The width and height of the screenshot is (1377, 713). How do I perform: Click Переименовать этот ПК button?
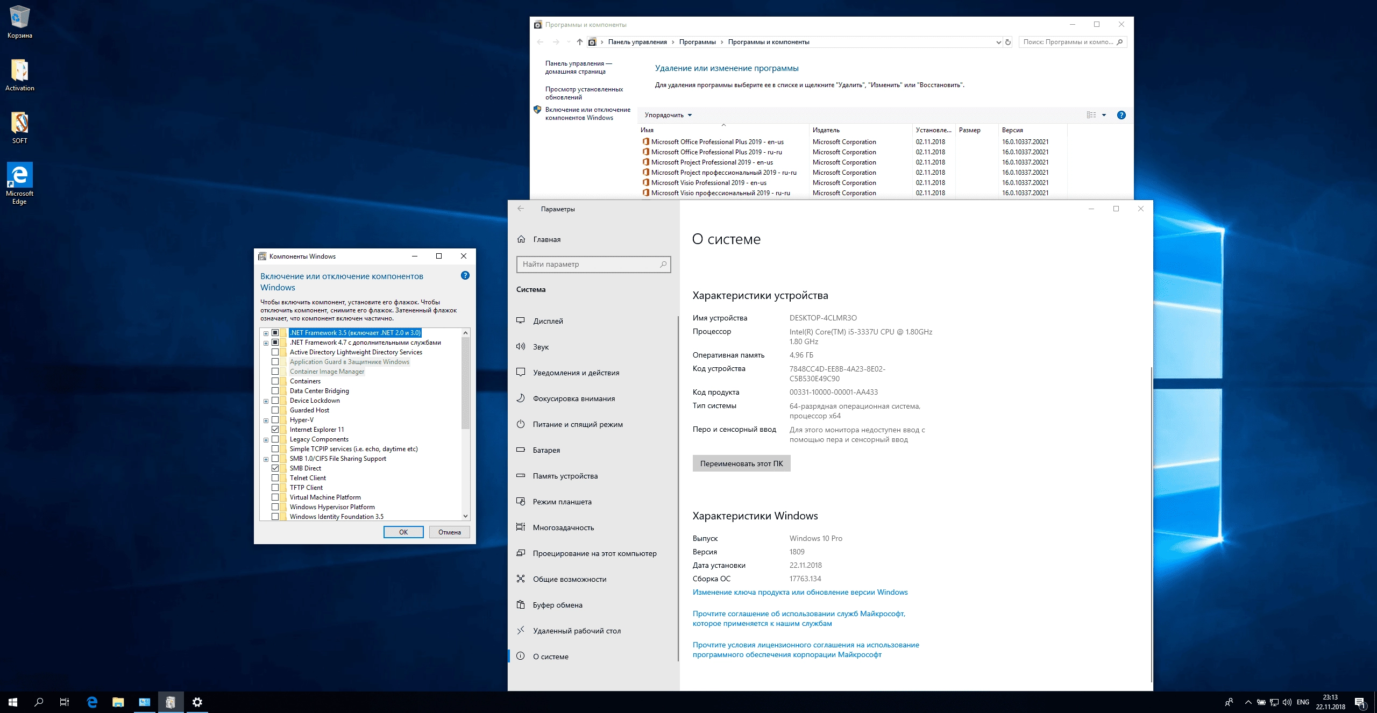tap(741, 464)
